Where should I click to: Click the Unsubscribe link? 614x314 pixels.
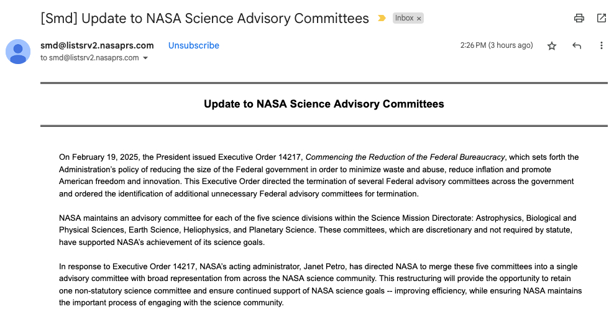[193, 45]
